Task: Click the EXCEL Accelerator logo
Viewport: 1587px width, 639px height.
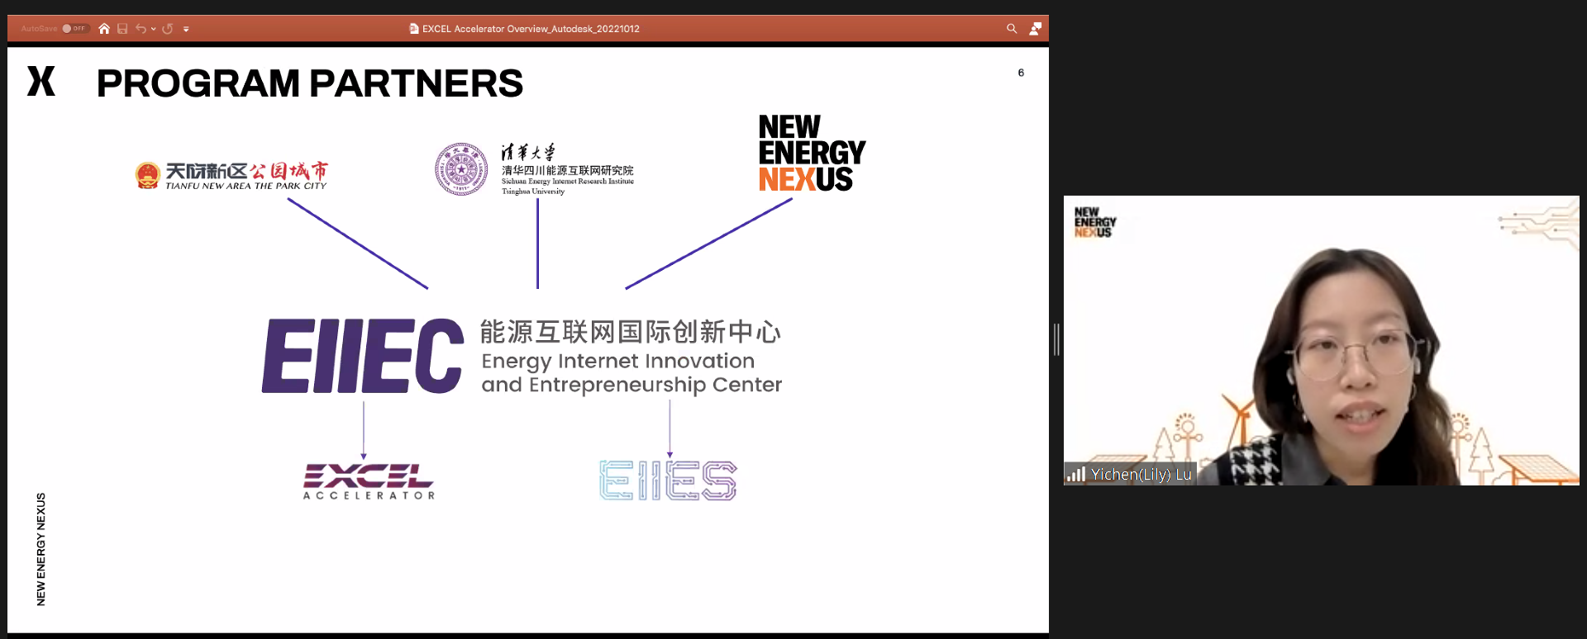Action: pyautogui.click(x=369, y=481)
